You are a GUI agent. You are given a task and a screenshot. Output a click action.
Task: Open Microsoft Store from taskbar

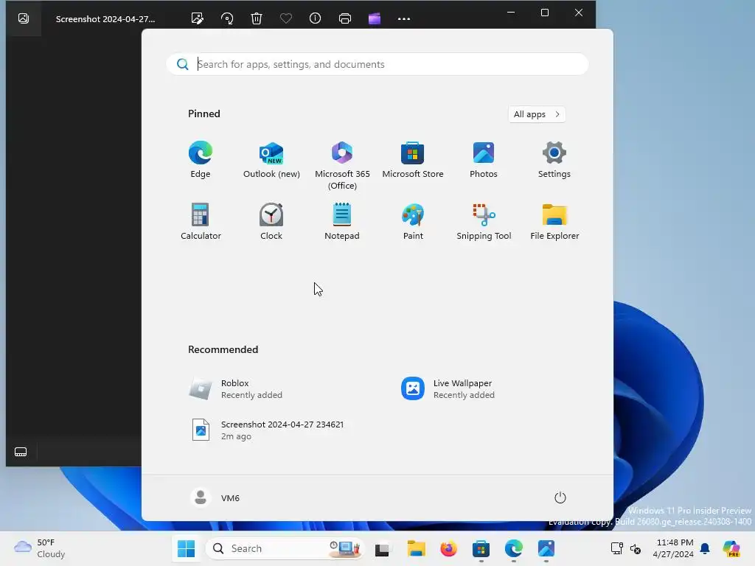481,548
